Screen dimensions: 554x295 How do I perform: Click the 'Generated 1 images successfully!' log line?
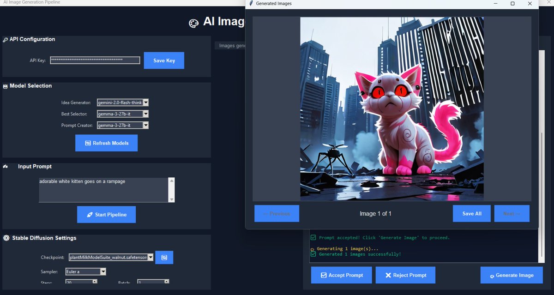[x=360, y=254]
